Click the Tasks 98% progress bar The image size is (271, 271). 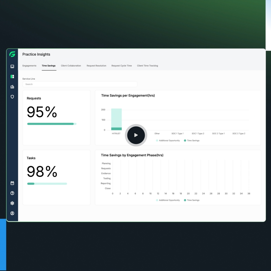(x=47, y=184)
